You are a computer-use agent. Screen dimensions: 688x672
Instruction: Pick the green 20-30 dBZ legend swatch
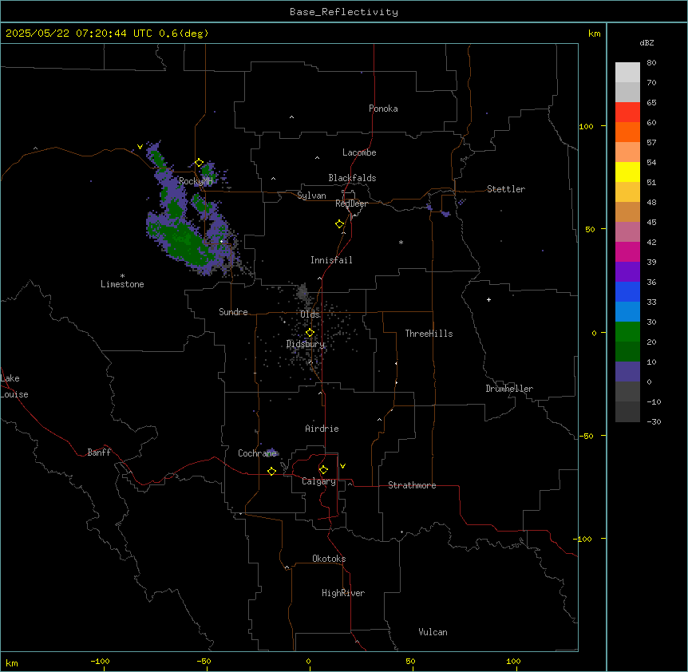click(x=627, y=332)
